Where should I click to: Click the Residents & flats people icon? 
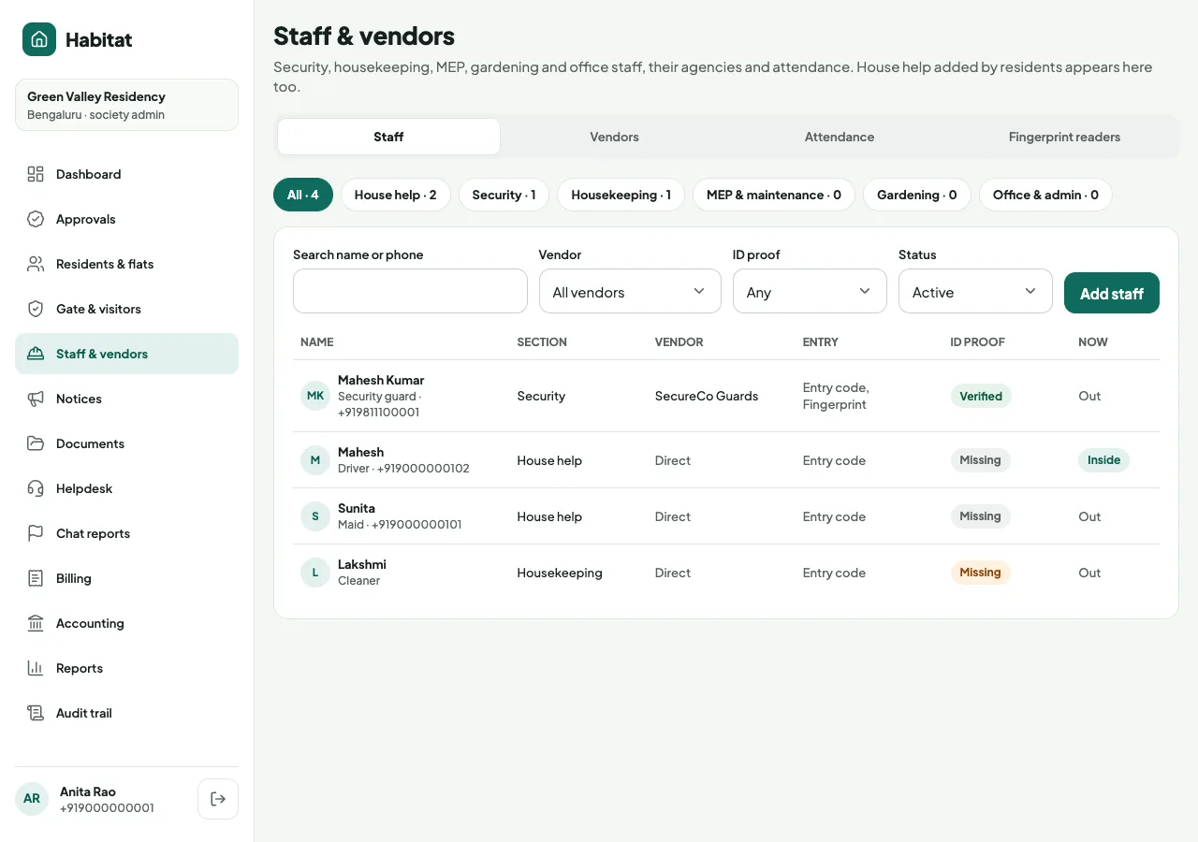pos(36,264)
